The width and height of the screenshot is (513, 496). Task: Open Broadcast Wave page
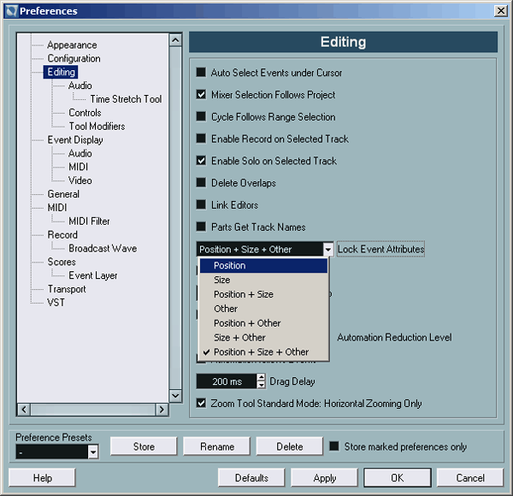click(x=103, y=248)
